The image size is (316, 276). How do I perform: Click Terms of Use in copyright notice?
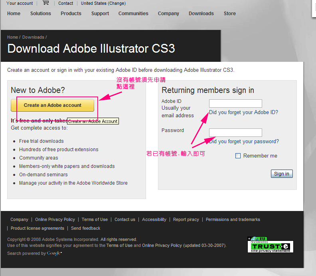click(120, 245)
